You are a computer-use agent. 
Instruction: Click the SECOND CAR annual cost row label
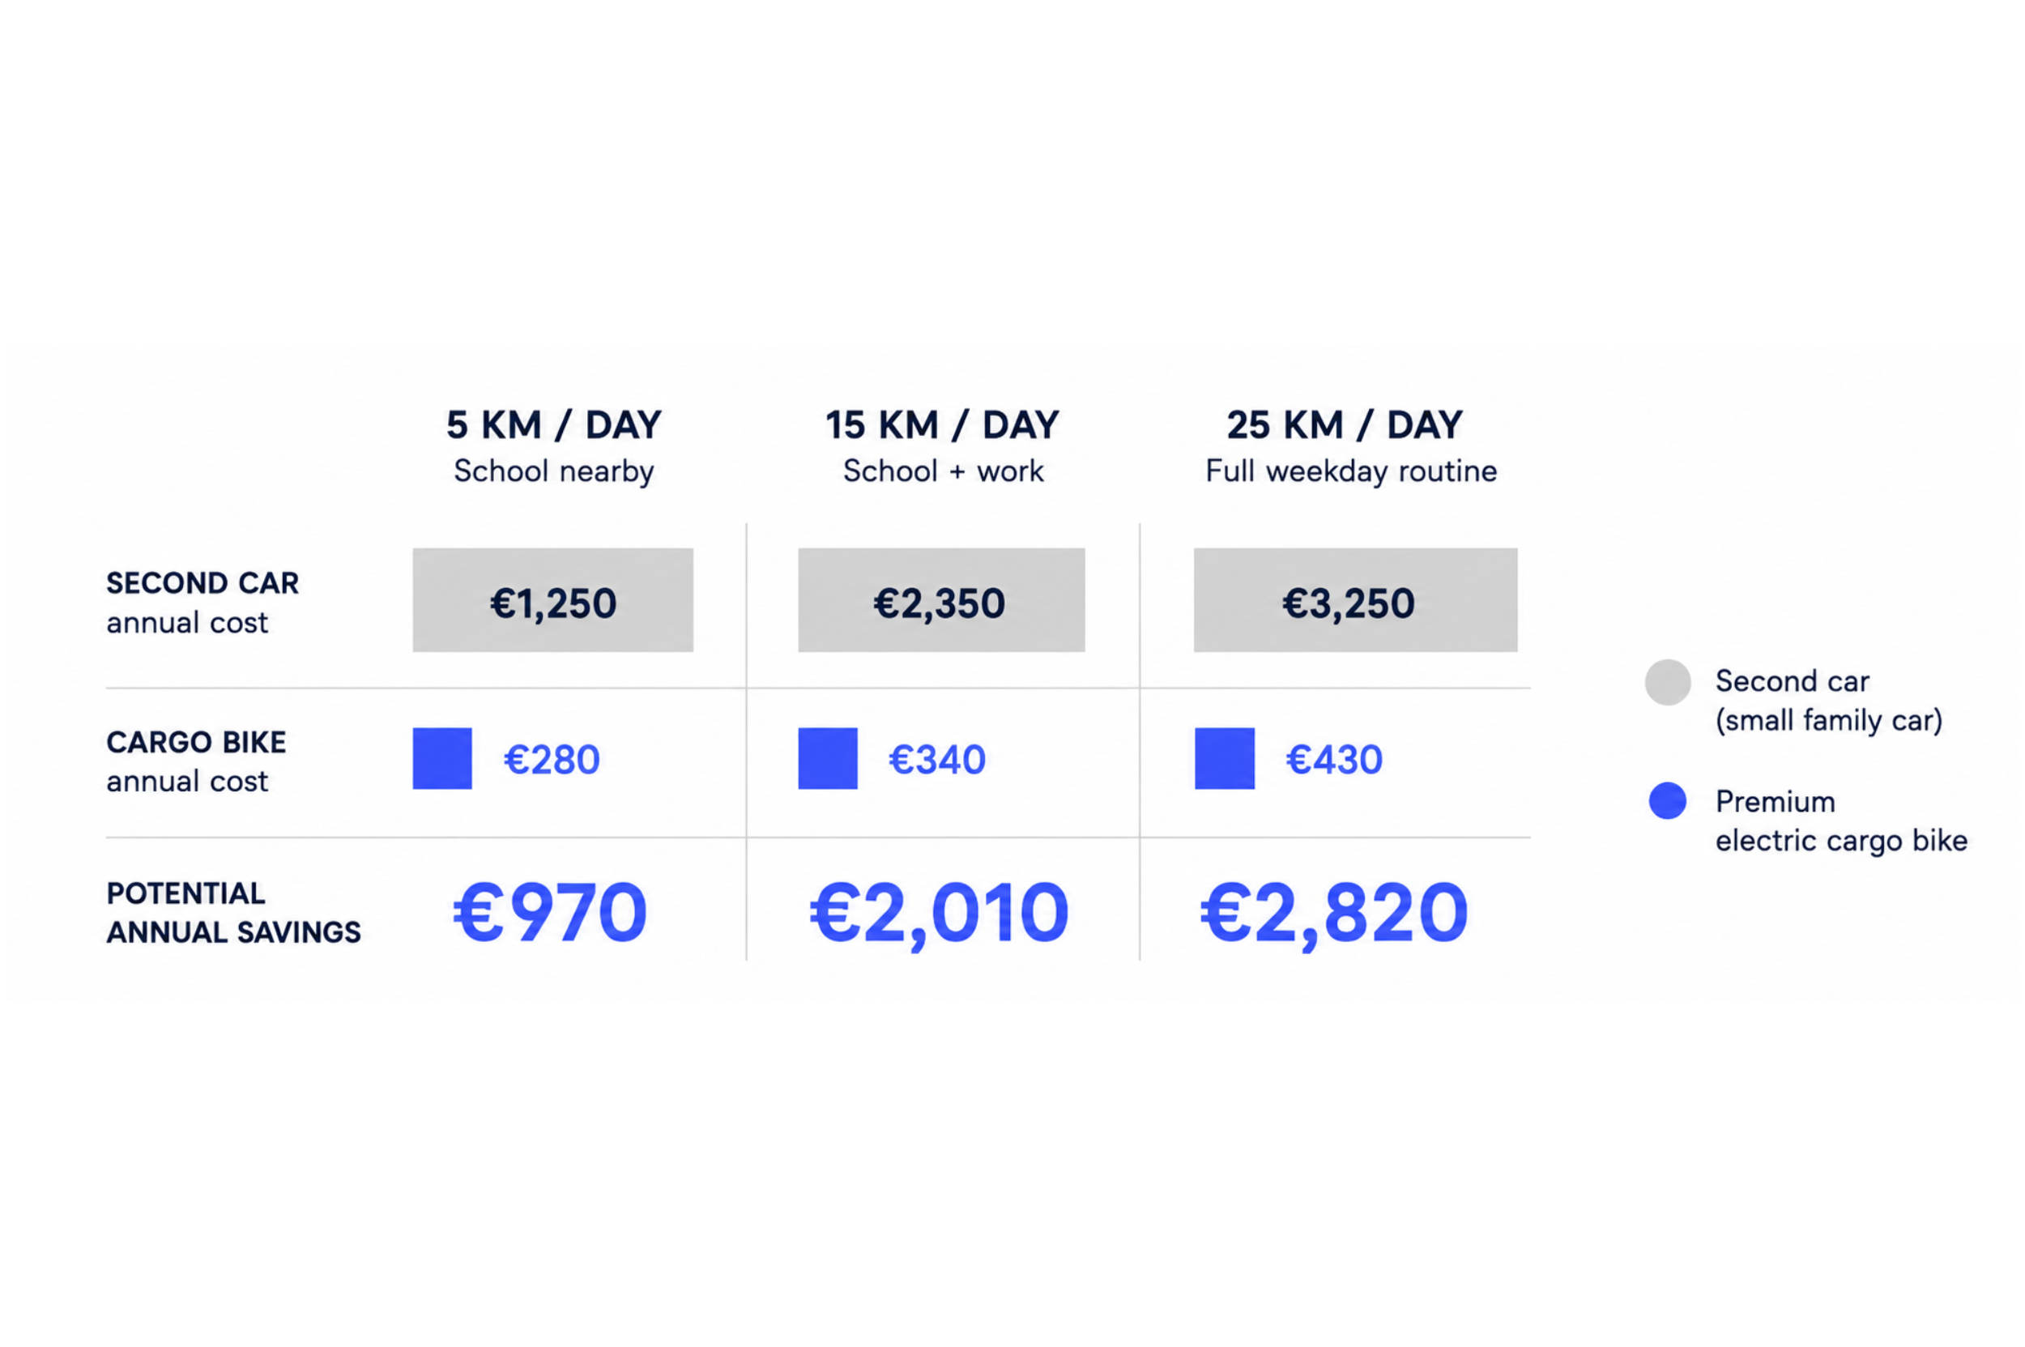pos(202,602)
